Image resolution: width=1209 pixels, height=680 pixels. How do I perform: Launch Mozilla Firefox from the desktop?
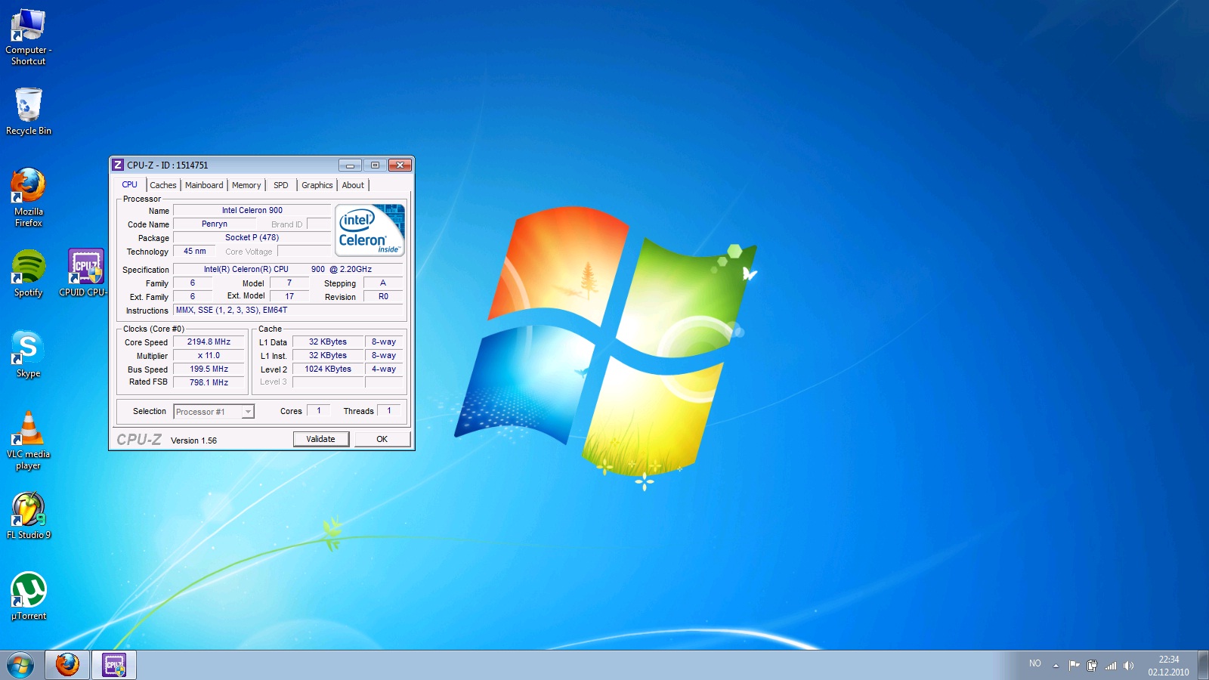(x=28, y=197)
